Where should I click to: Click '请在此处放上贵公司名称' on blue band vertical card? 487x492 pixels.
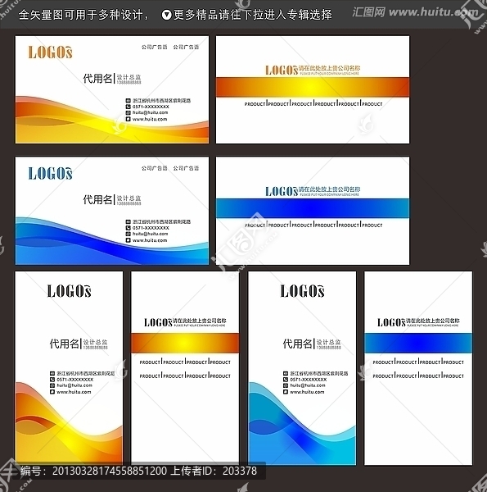(433, 321)
